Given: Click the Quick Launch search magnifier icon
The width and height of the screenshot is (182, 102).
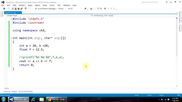Looking at the screenshot, I should click(x=167, y=2).
